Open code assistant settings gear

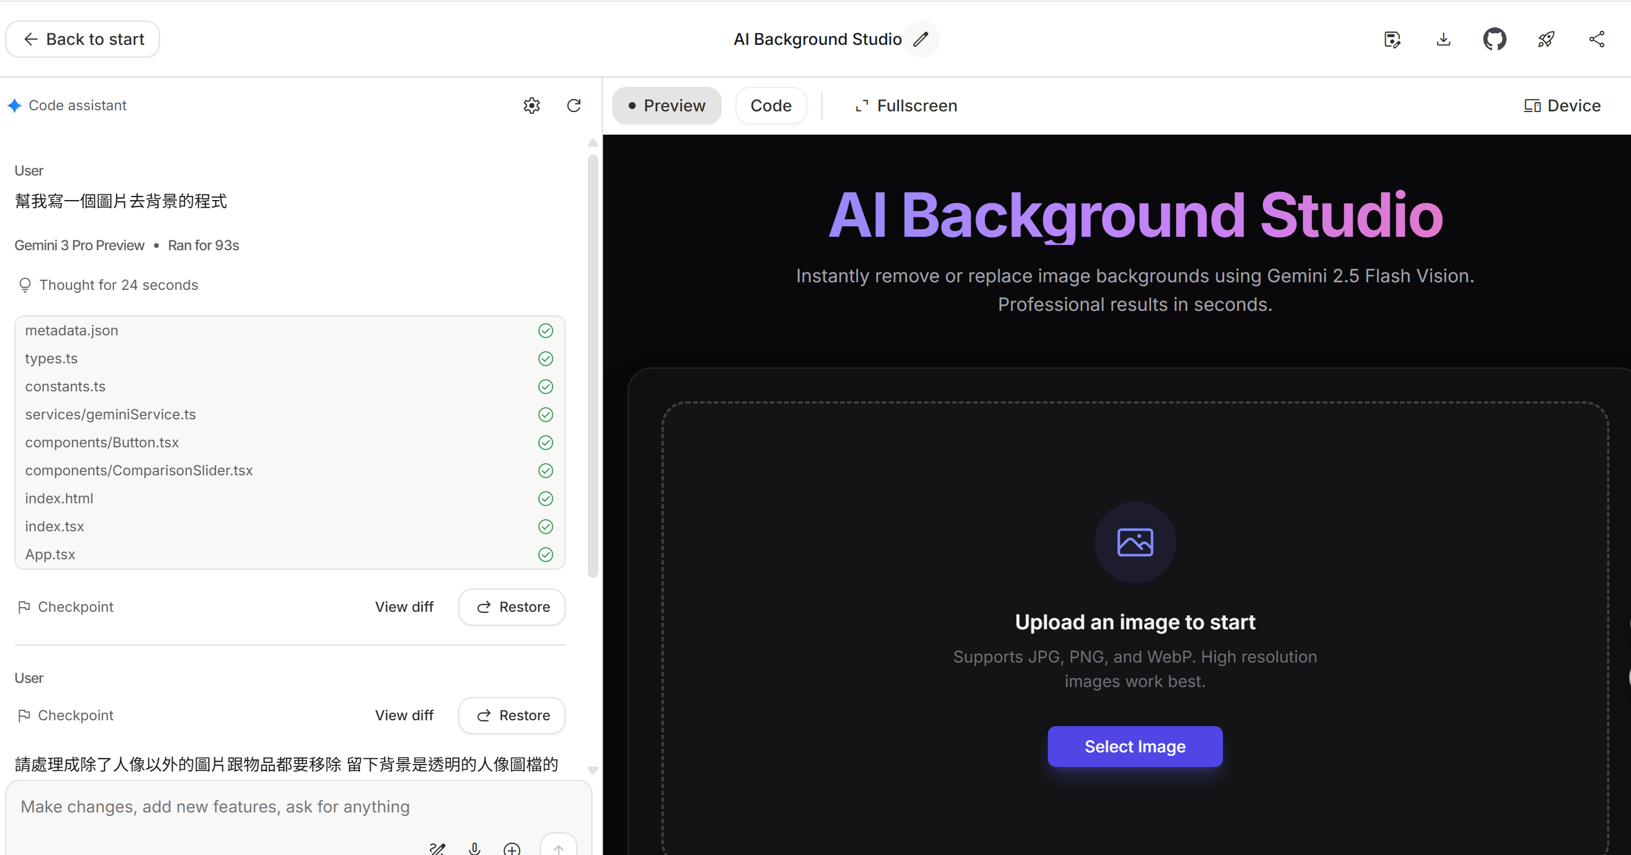[x=532, y=106]
